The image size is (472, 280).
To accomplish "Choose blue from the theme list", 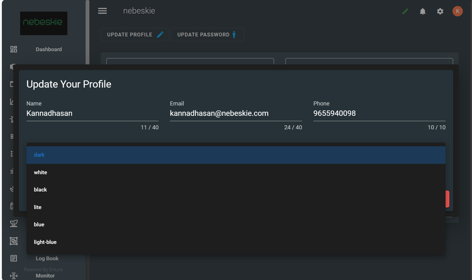I will (x=39, y=224).
